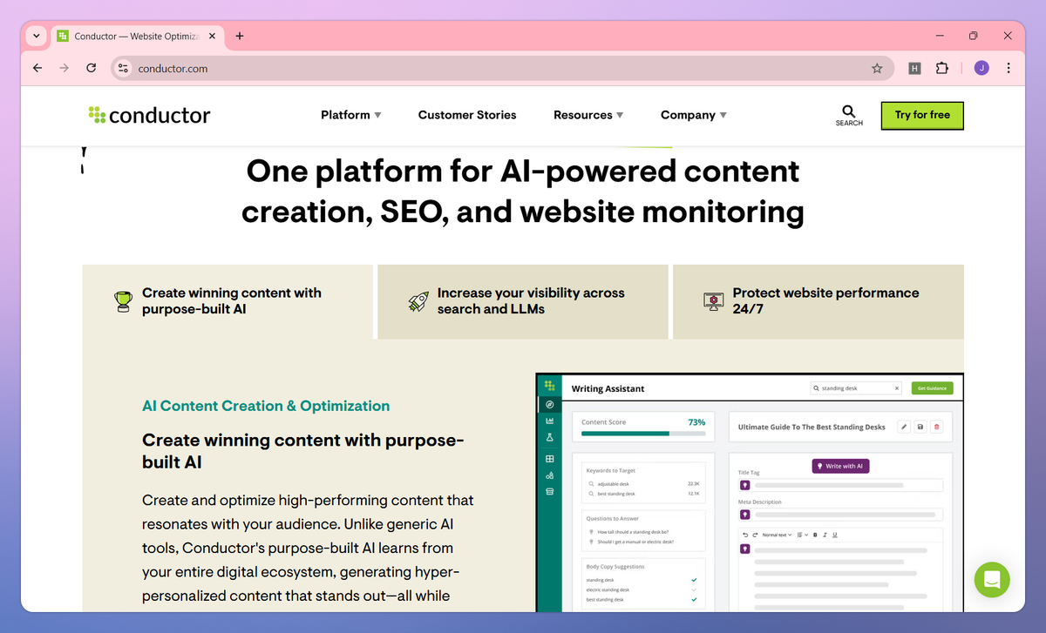Screen dimensions: 1046x633
Task: Click the monitor icon on the performance tab
Action: pyautogui.click(x=714, y=301)
